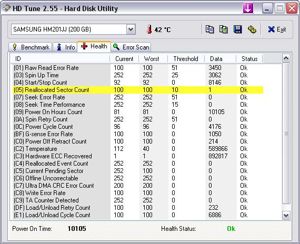The width and height of the screenshot is (300, 244).
Task: Click the data value 892817
Action: 218,156
